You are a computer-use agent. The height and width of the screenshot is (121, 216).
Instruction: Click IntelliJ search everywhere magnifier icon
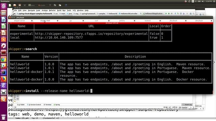point(193,13)
